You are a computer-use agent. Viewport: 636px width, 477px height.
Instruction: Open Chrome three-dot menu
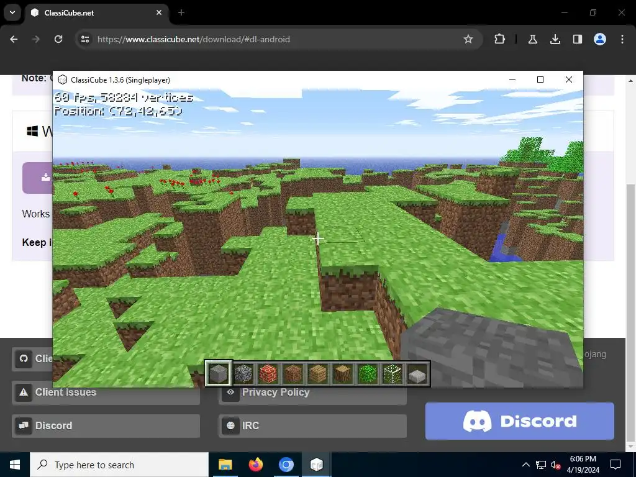point(622,39)
